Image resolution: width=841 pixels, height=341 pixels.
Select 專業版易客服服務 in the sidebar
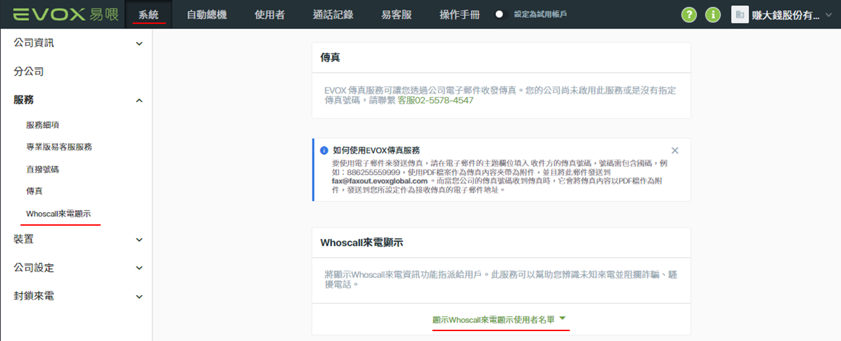(x=59, y=147)
